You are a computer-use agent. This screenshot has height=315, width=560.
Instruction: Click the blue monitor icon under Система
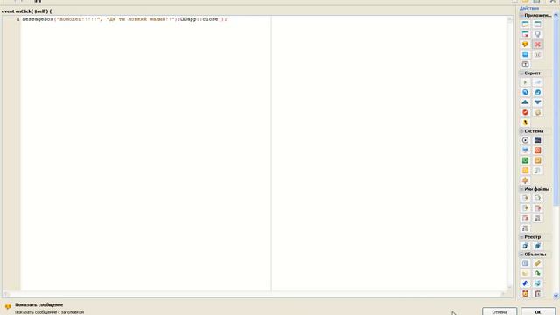click(525, 150)
